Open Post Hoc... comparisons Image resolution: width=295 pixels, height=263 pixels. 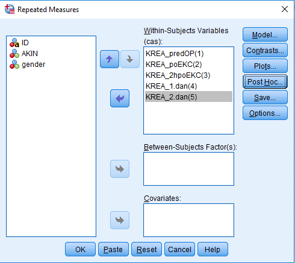tap(265, 81)
